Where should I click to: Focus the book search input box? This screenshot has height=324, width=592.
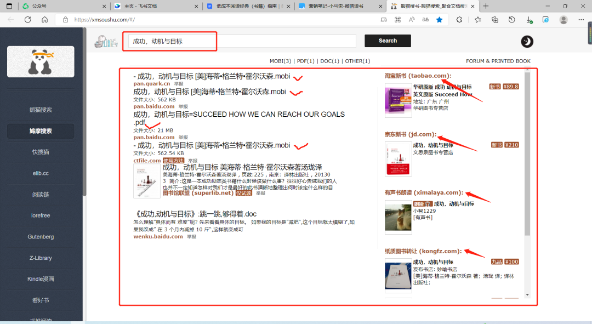tap(242, 41)
